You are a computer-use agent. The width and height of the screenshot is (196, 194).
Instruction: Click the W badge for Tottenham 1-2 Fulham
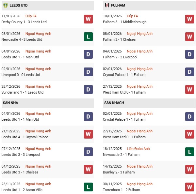point(189,187)
